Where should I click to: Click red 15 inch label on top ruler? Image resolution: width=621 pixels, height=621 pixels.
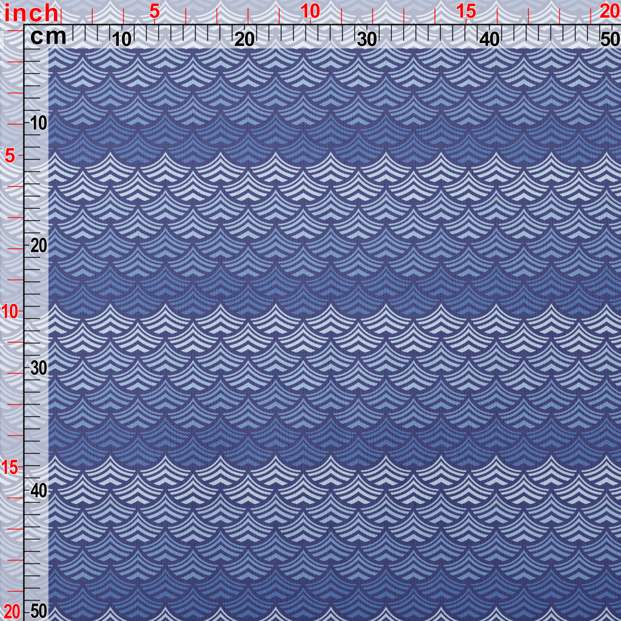tap(466, 11)
